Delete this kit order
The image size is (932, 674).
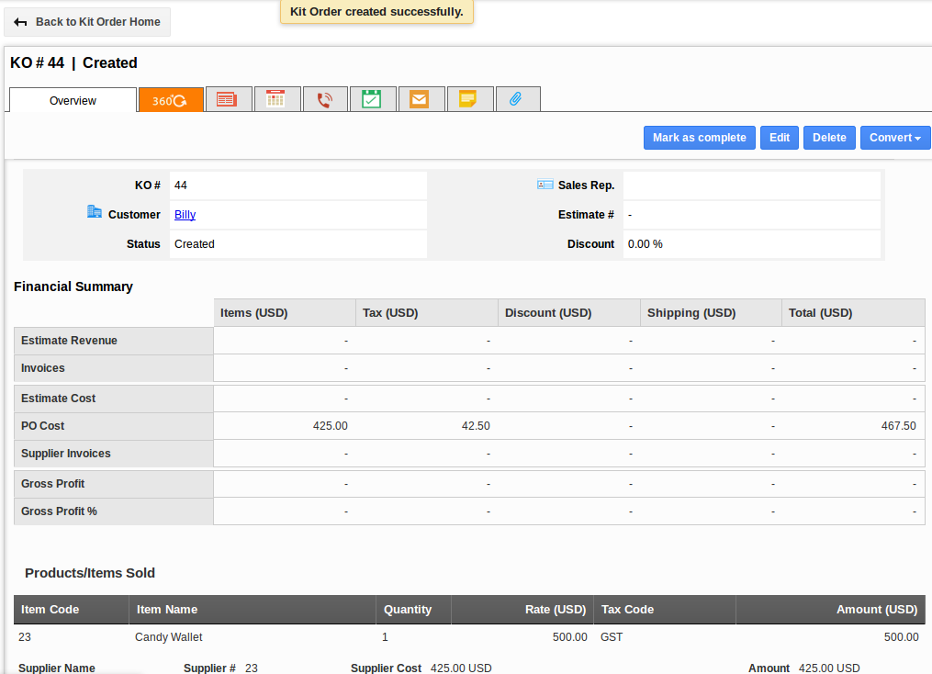point(829,137)
